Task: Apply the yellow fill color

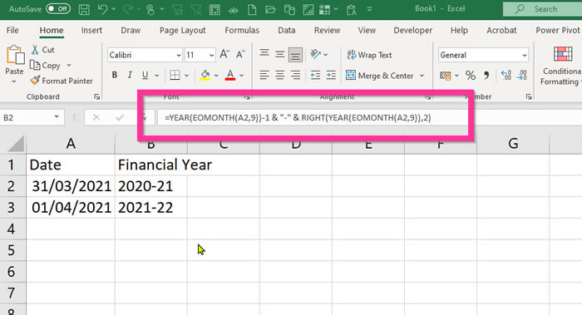Action: pos(205,76)
